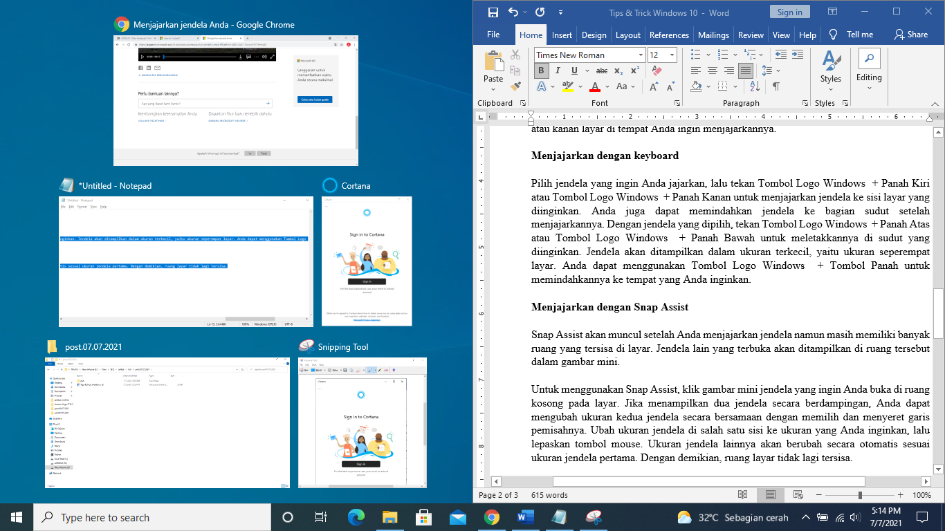The width and height of the screenshot is (945, 531).
Task: Toggle Underline formatting
Action: point(574,71)
